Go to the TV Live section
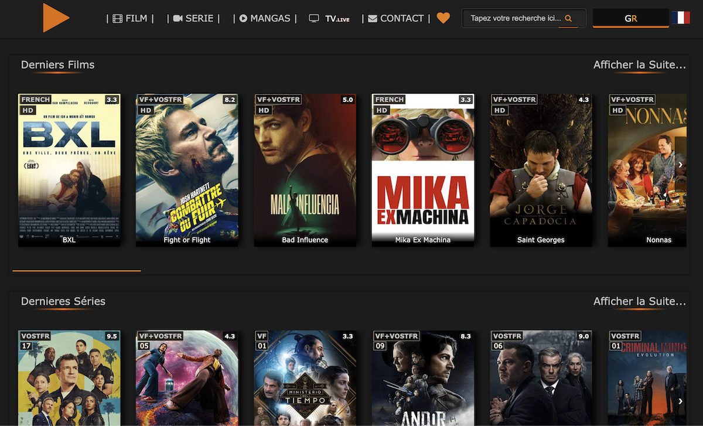The height and width of the screenshot is (426, 703). tap(329, 19)
